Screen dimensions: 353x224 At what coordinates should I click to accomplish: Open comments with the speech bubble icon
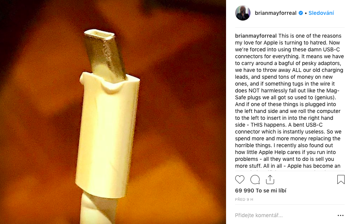(x=255, y=179)
